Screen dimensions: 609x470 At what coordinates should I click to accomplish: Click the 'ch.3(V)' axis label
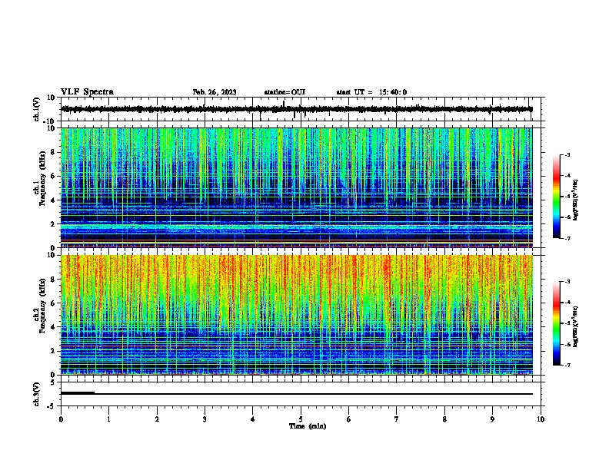click(36, 394)
